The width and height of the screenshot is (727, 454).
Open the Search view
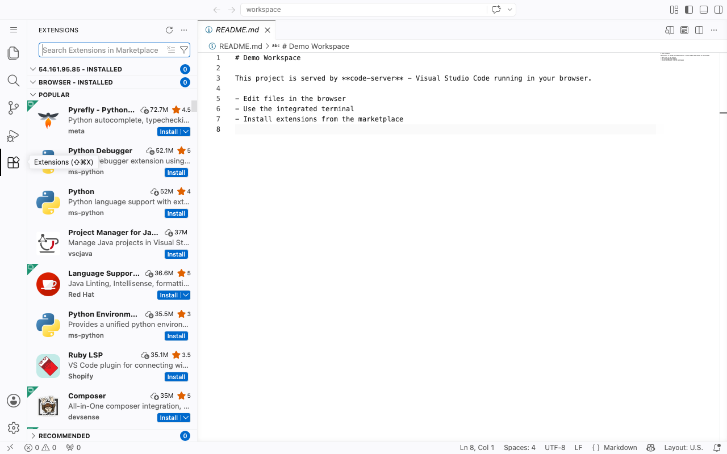14,81
